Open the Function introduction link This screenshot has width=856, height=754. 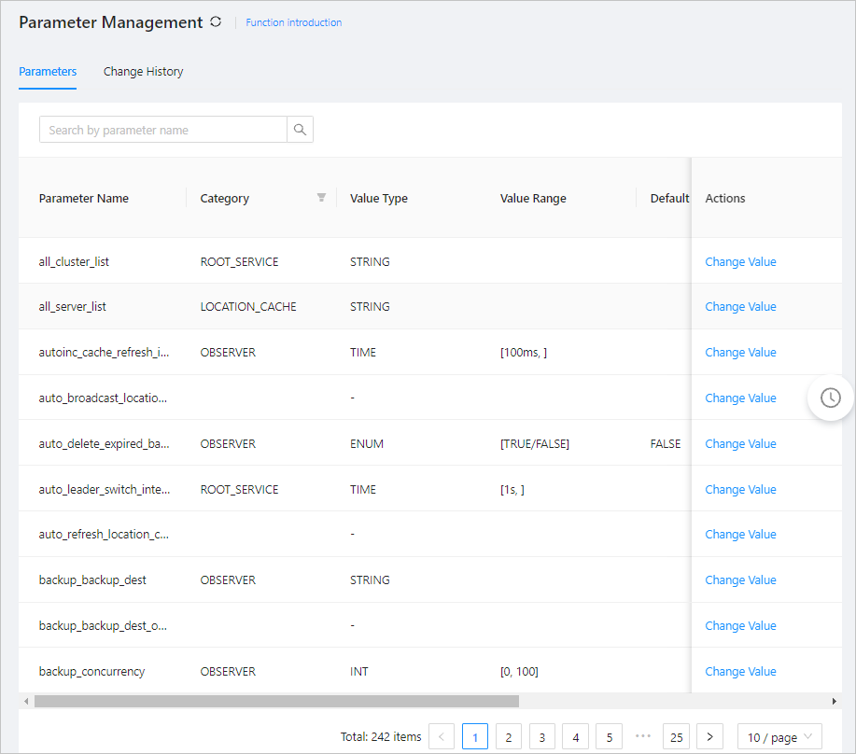pos(293,22)
